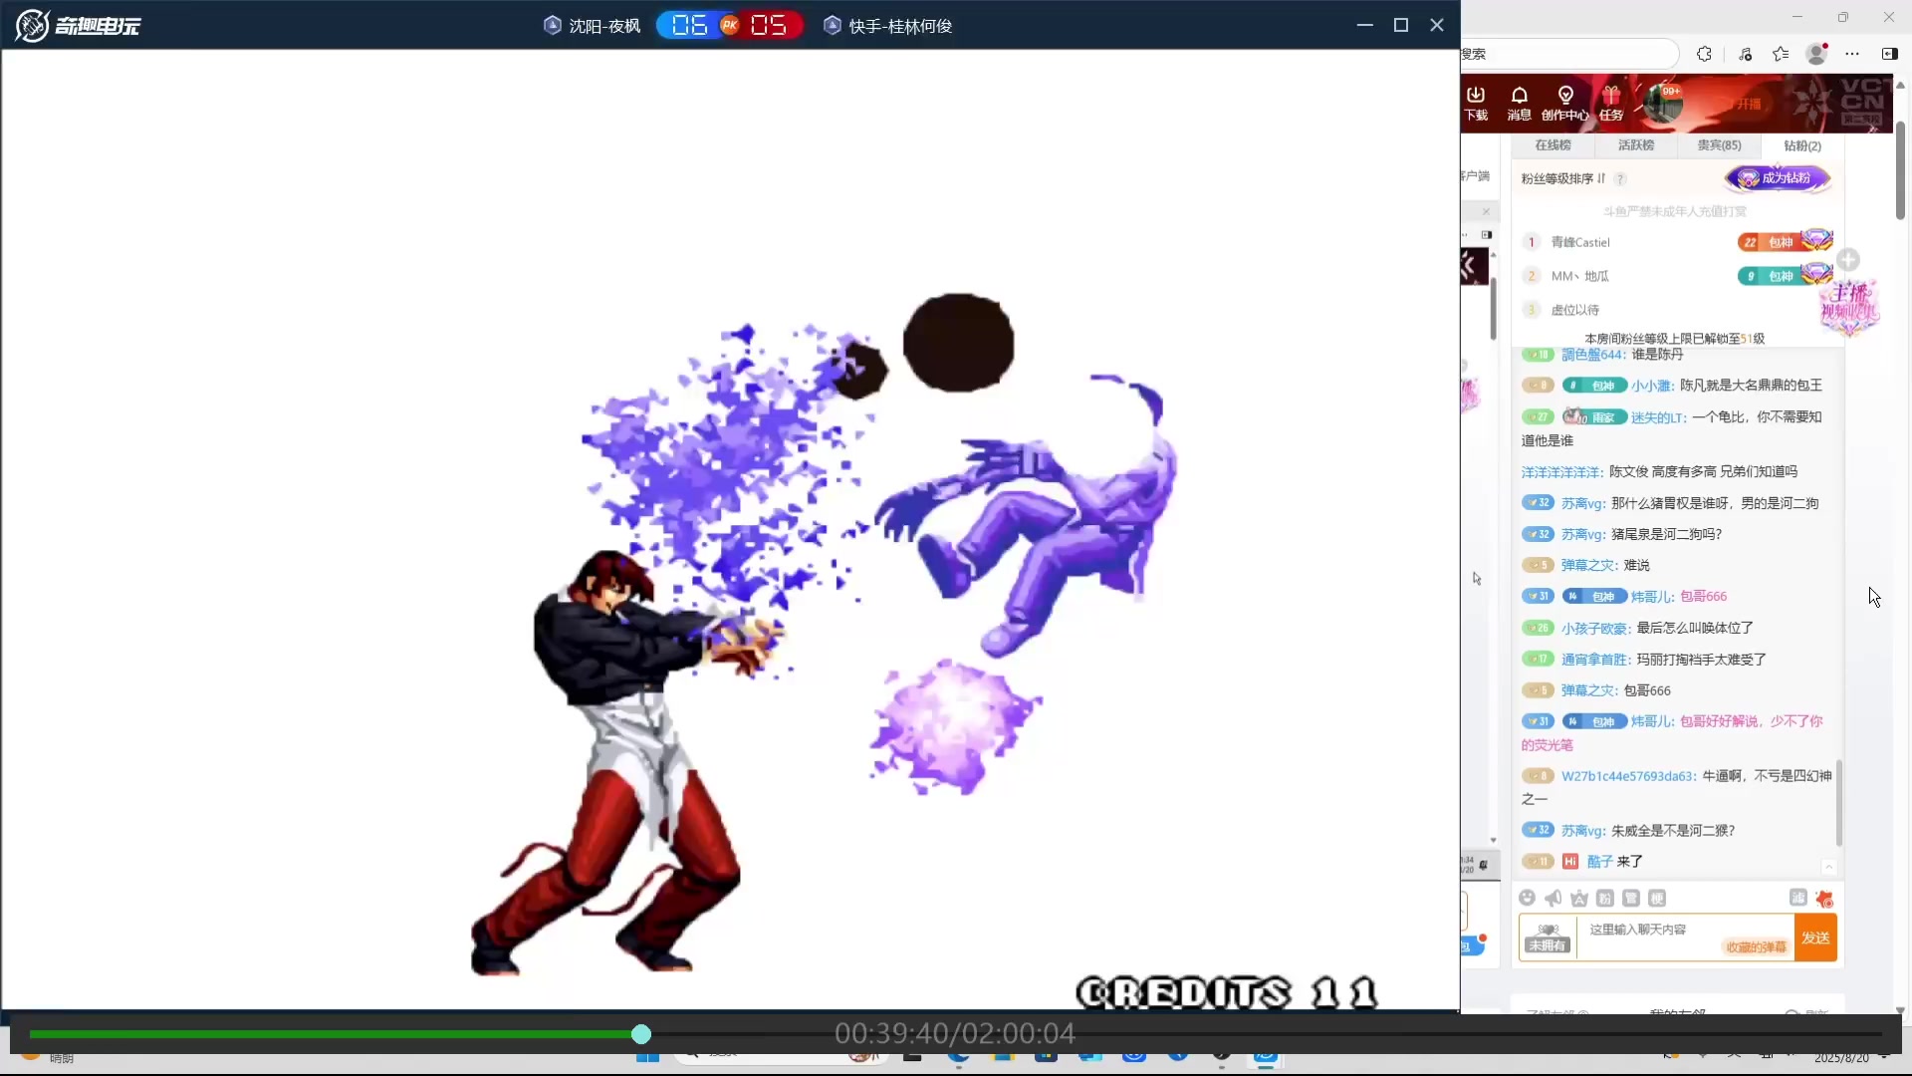Screen dimensions: 1912x1076
Task: Collapse chat with the up chevron button
Action: point(1828,867)
